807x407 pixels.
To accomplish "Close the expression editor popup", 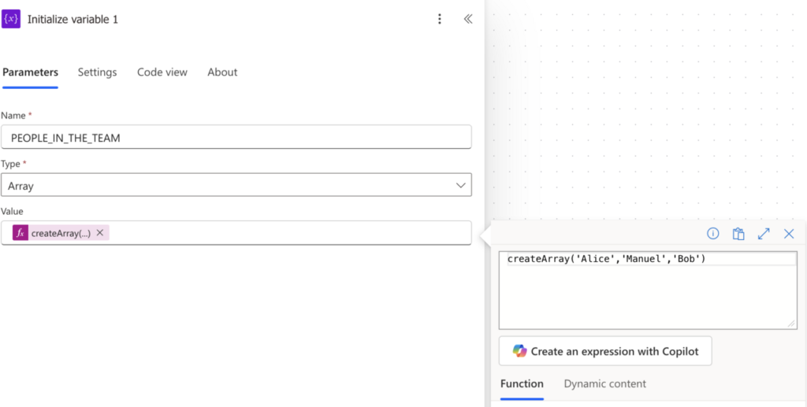I will click(789, 234).
